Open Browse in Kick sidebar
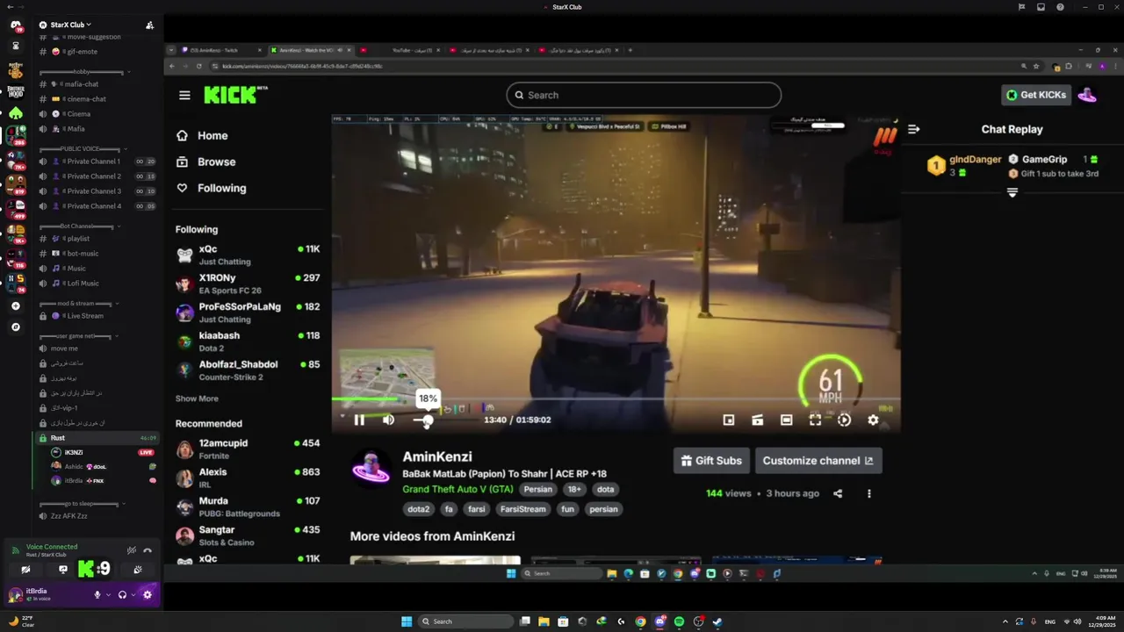 [x=206, y=162]
